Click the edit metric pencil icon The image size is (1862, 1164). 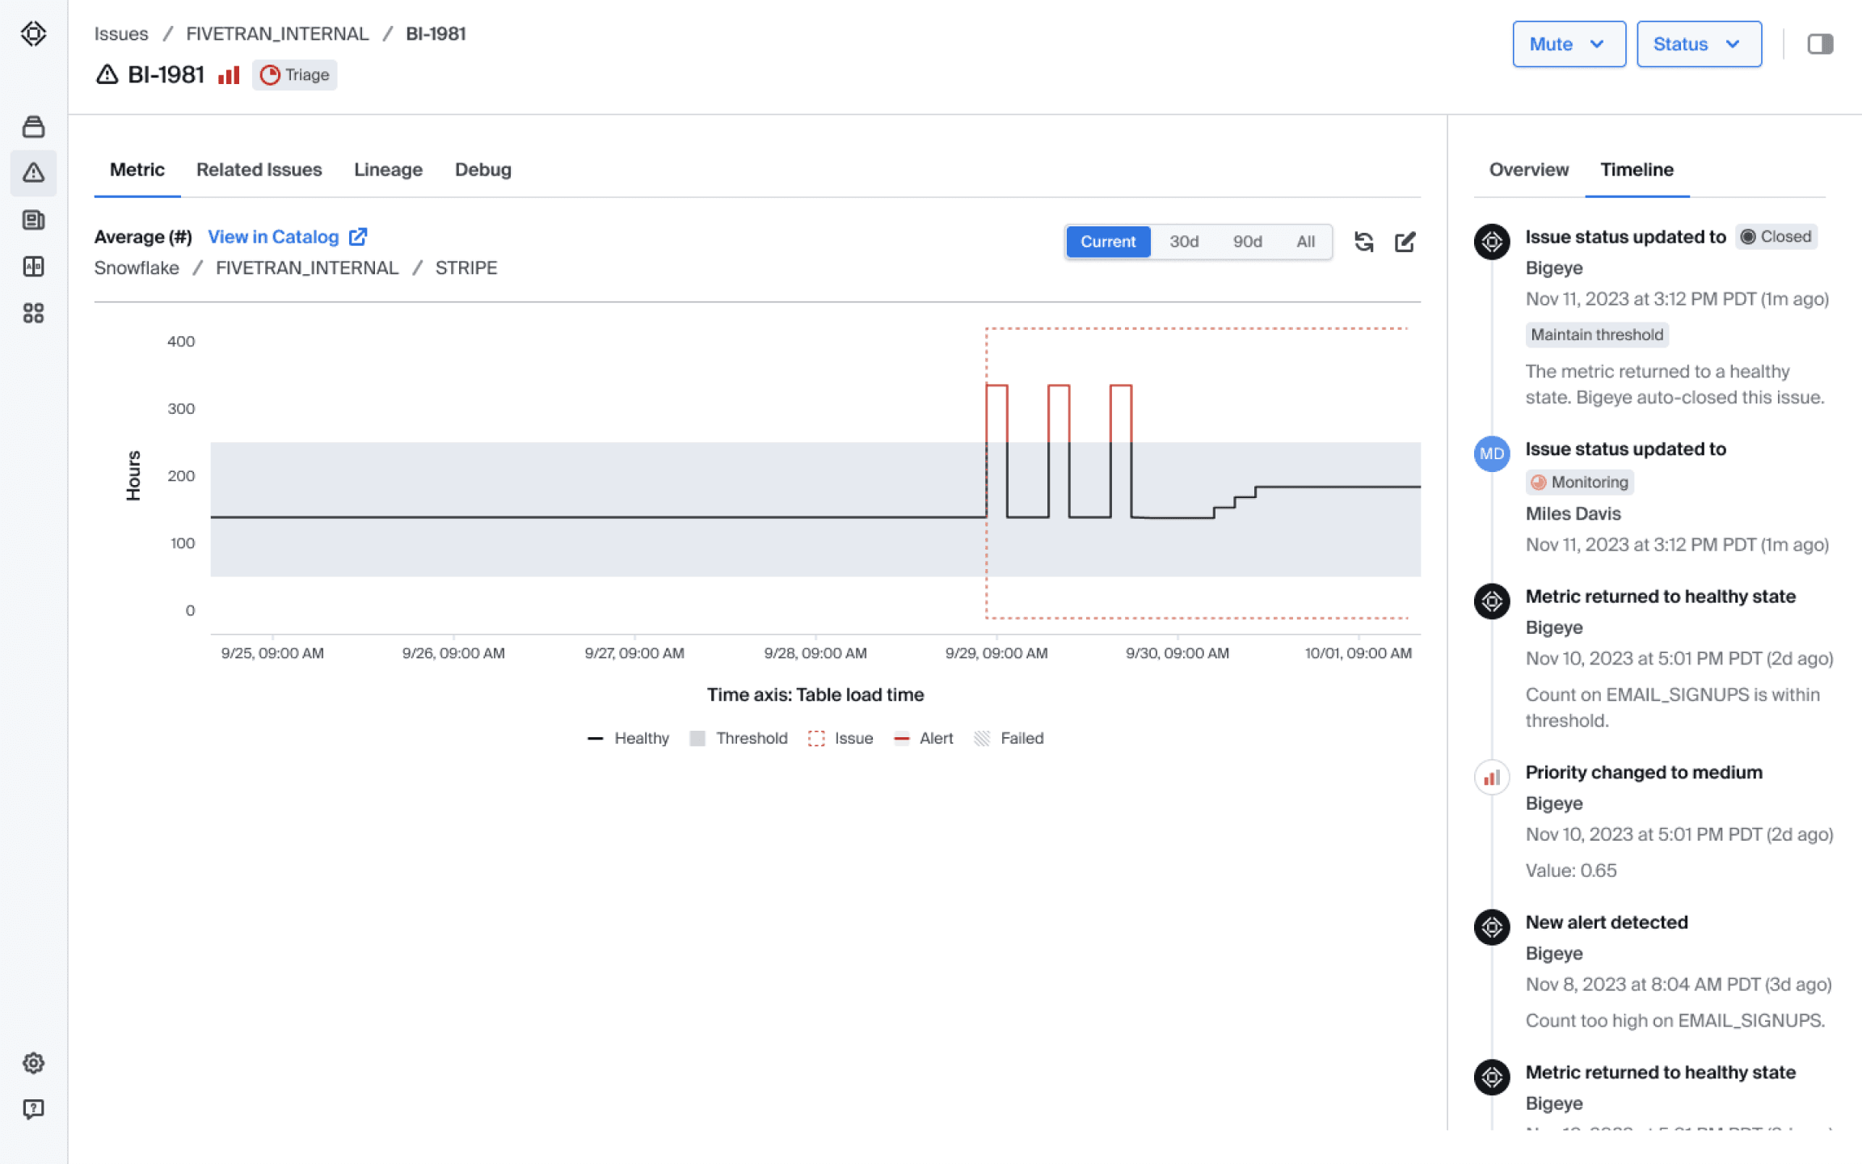(x=1405, y=242)
